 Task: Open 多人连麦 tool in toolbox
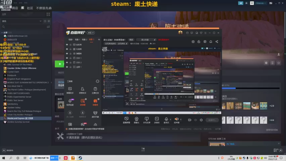(70, 114)
